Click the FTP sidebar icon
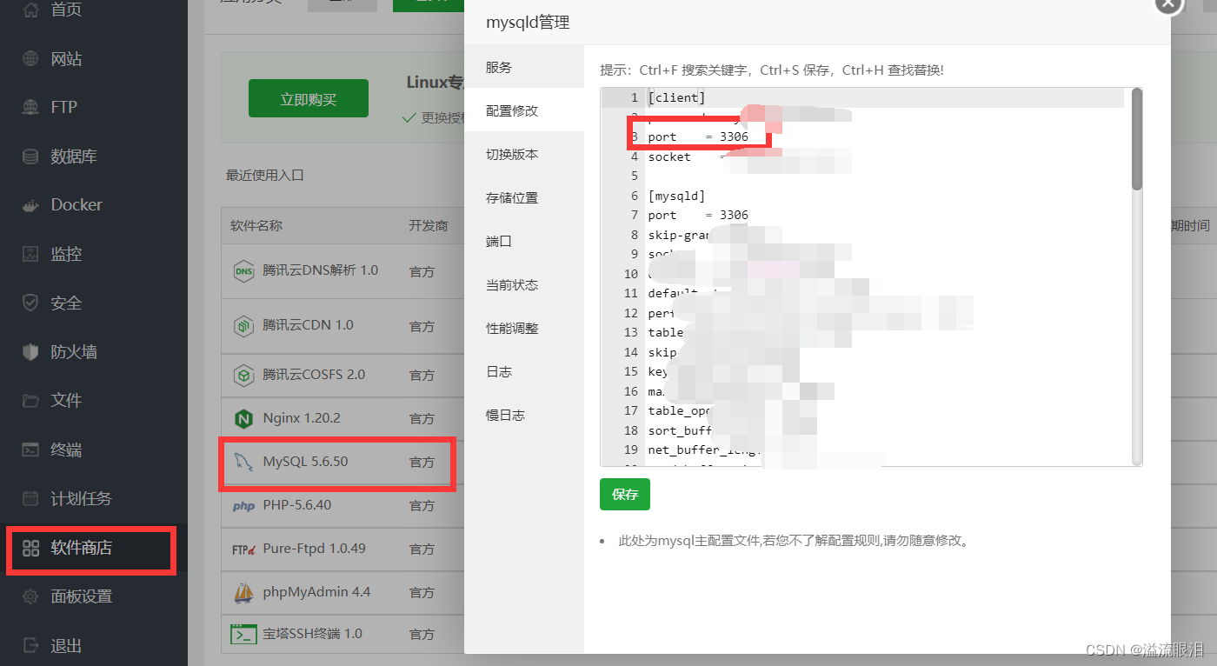The height and width of the screenshot is (666, 1217). pyautogui.click(x=30, y=108)
